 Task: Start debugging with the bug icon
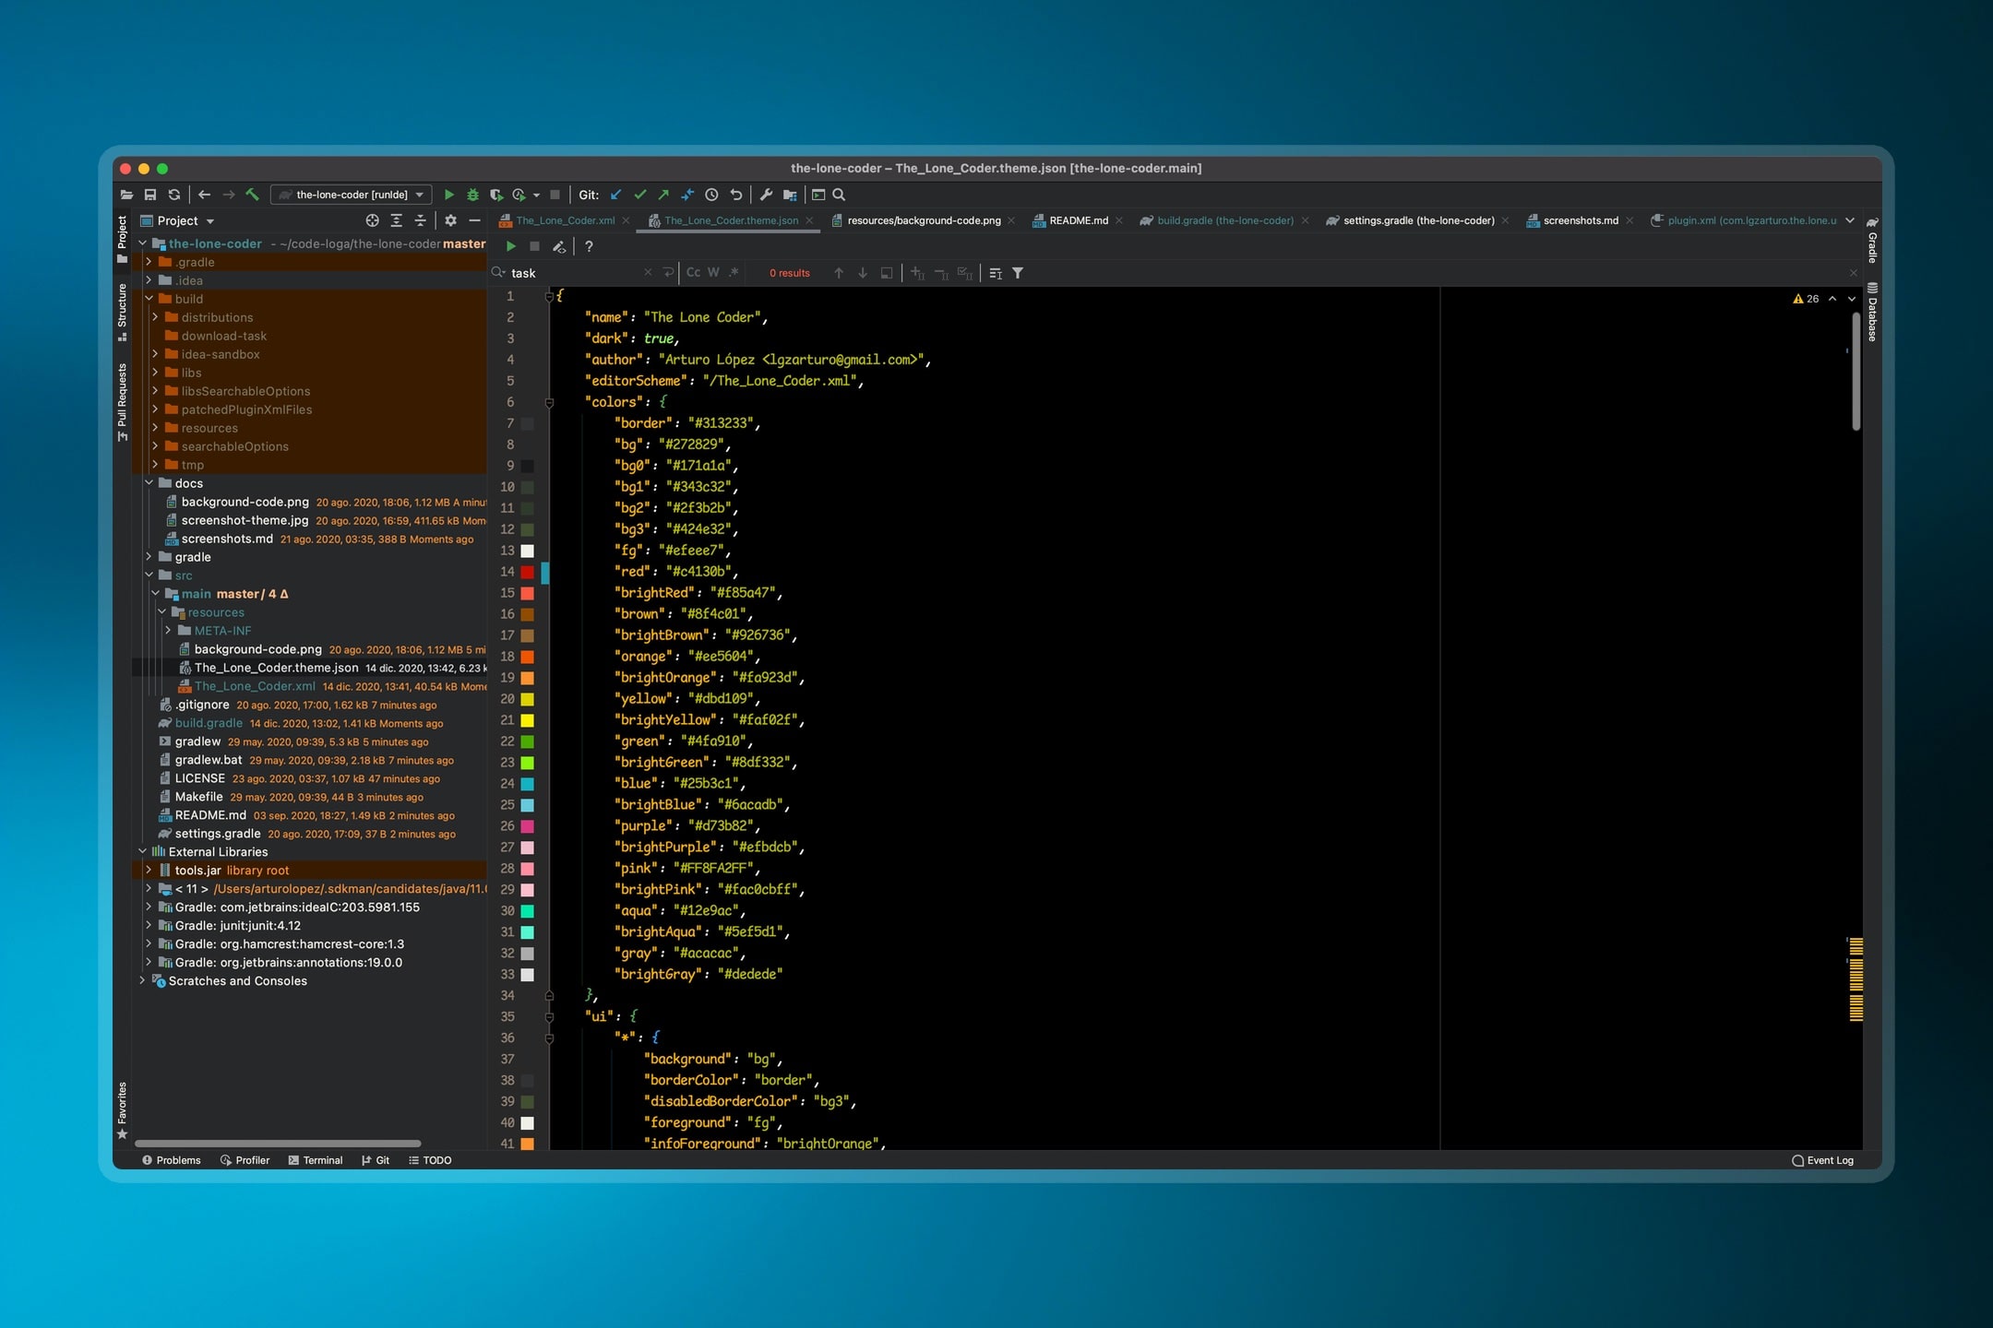pyautogui.click(x=472, y=195)
